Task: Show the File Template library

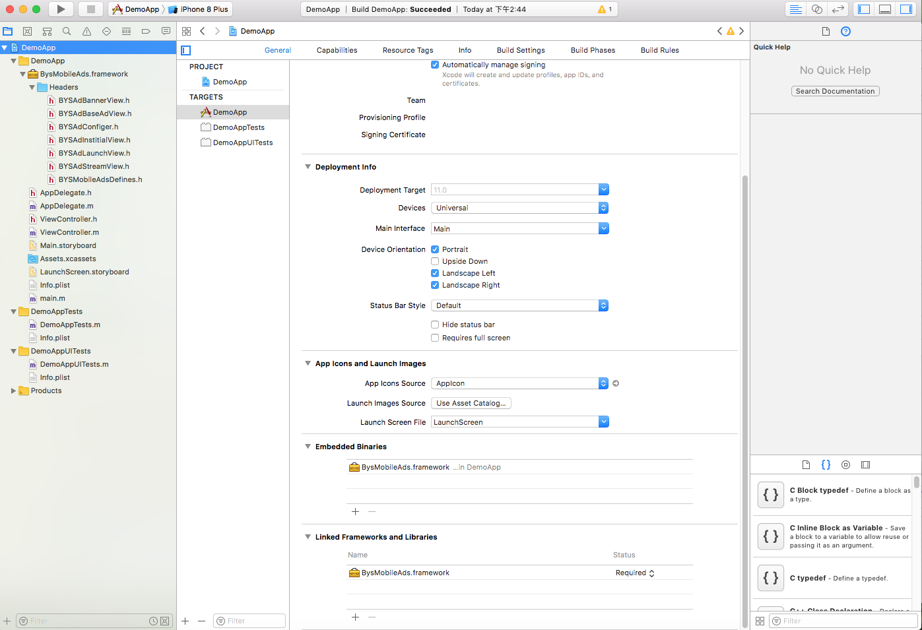Action: 806,464
